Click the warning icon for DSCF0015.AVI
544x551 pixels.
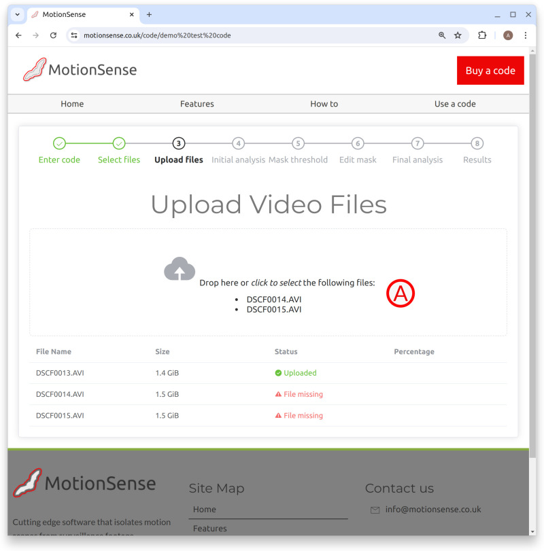tap(278, 415)
